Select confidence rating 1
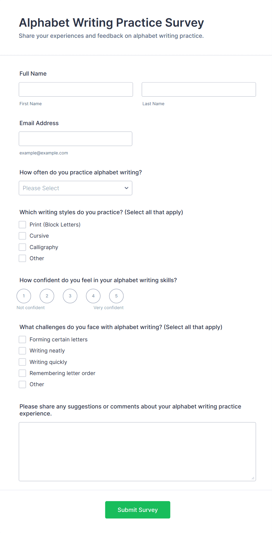272x533 pixels. 24,296
